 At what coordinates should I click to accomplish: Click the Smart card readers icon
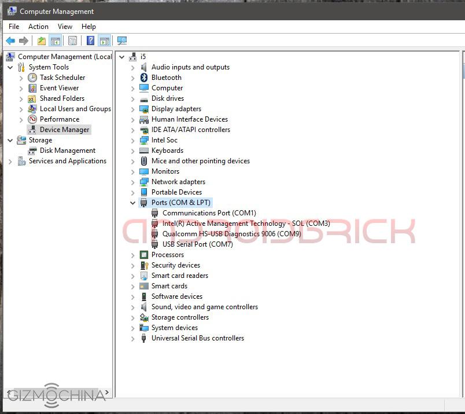click(x=144, y=276)
